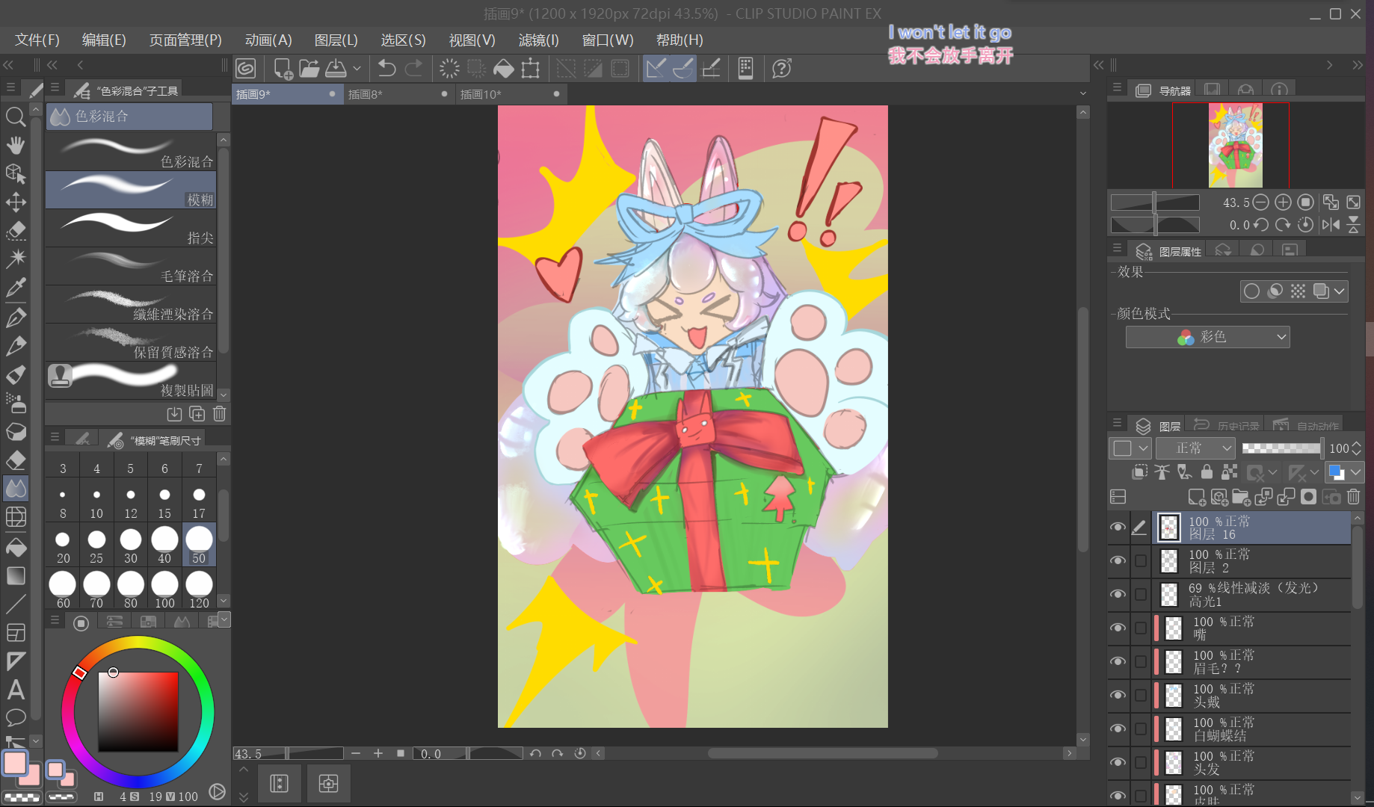Open CLIP STUDIO launcher icon
1374x807 pixels.
point(246,69)
